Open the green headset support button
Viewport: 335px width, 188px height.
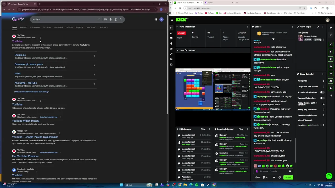tap(329, 176)
